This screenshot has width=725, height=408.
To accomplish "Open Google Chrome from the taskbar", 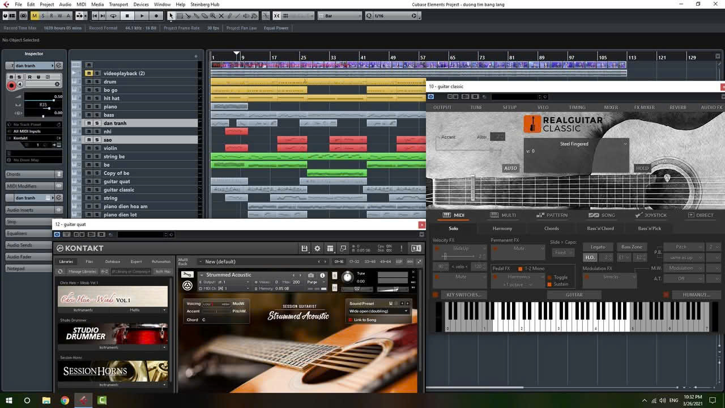I will [65, 400].
